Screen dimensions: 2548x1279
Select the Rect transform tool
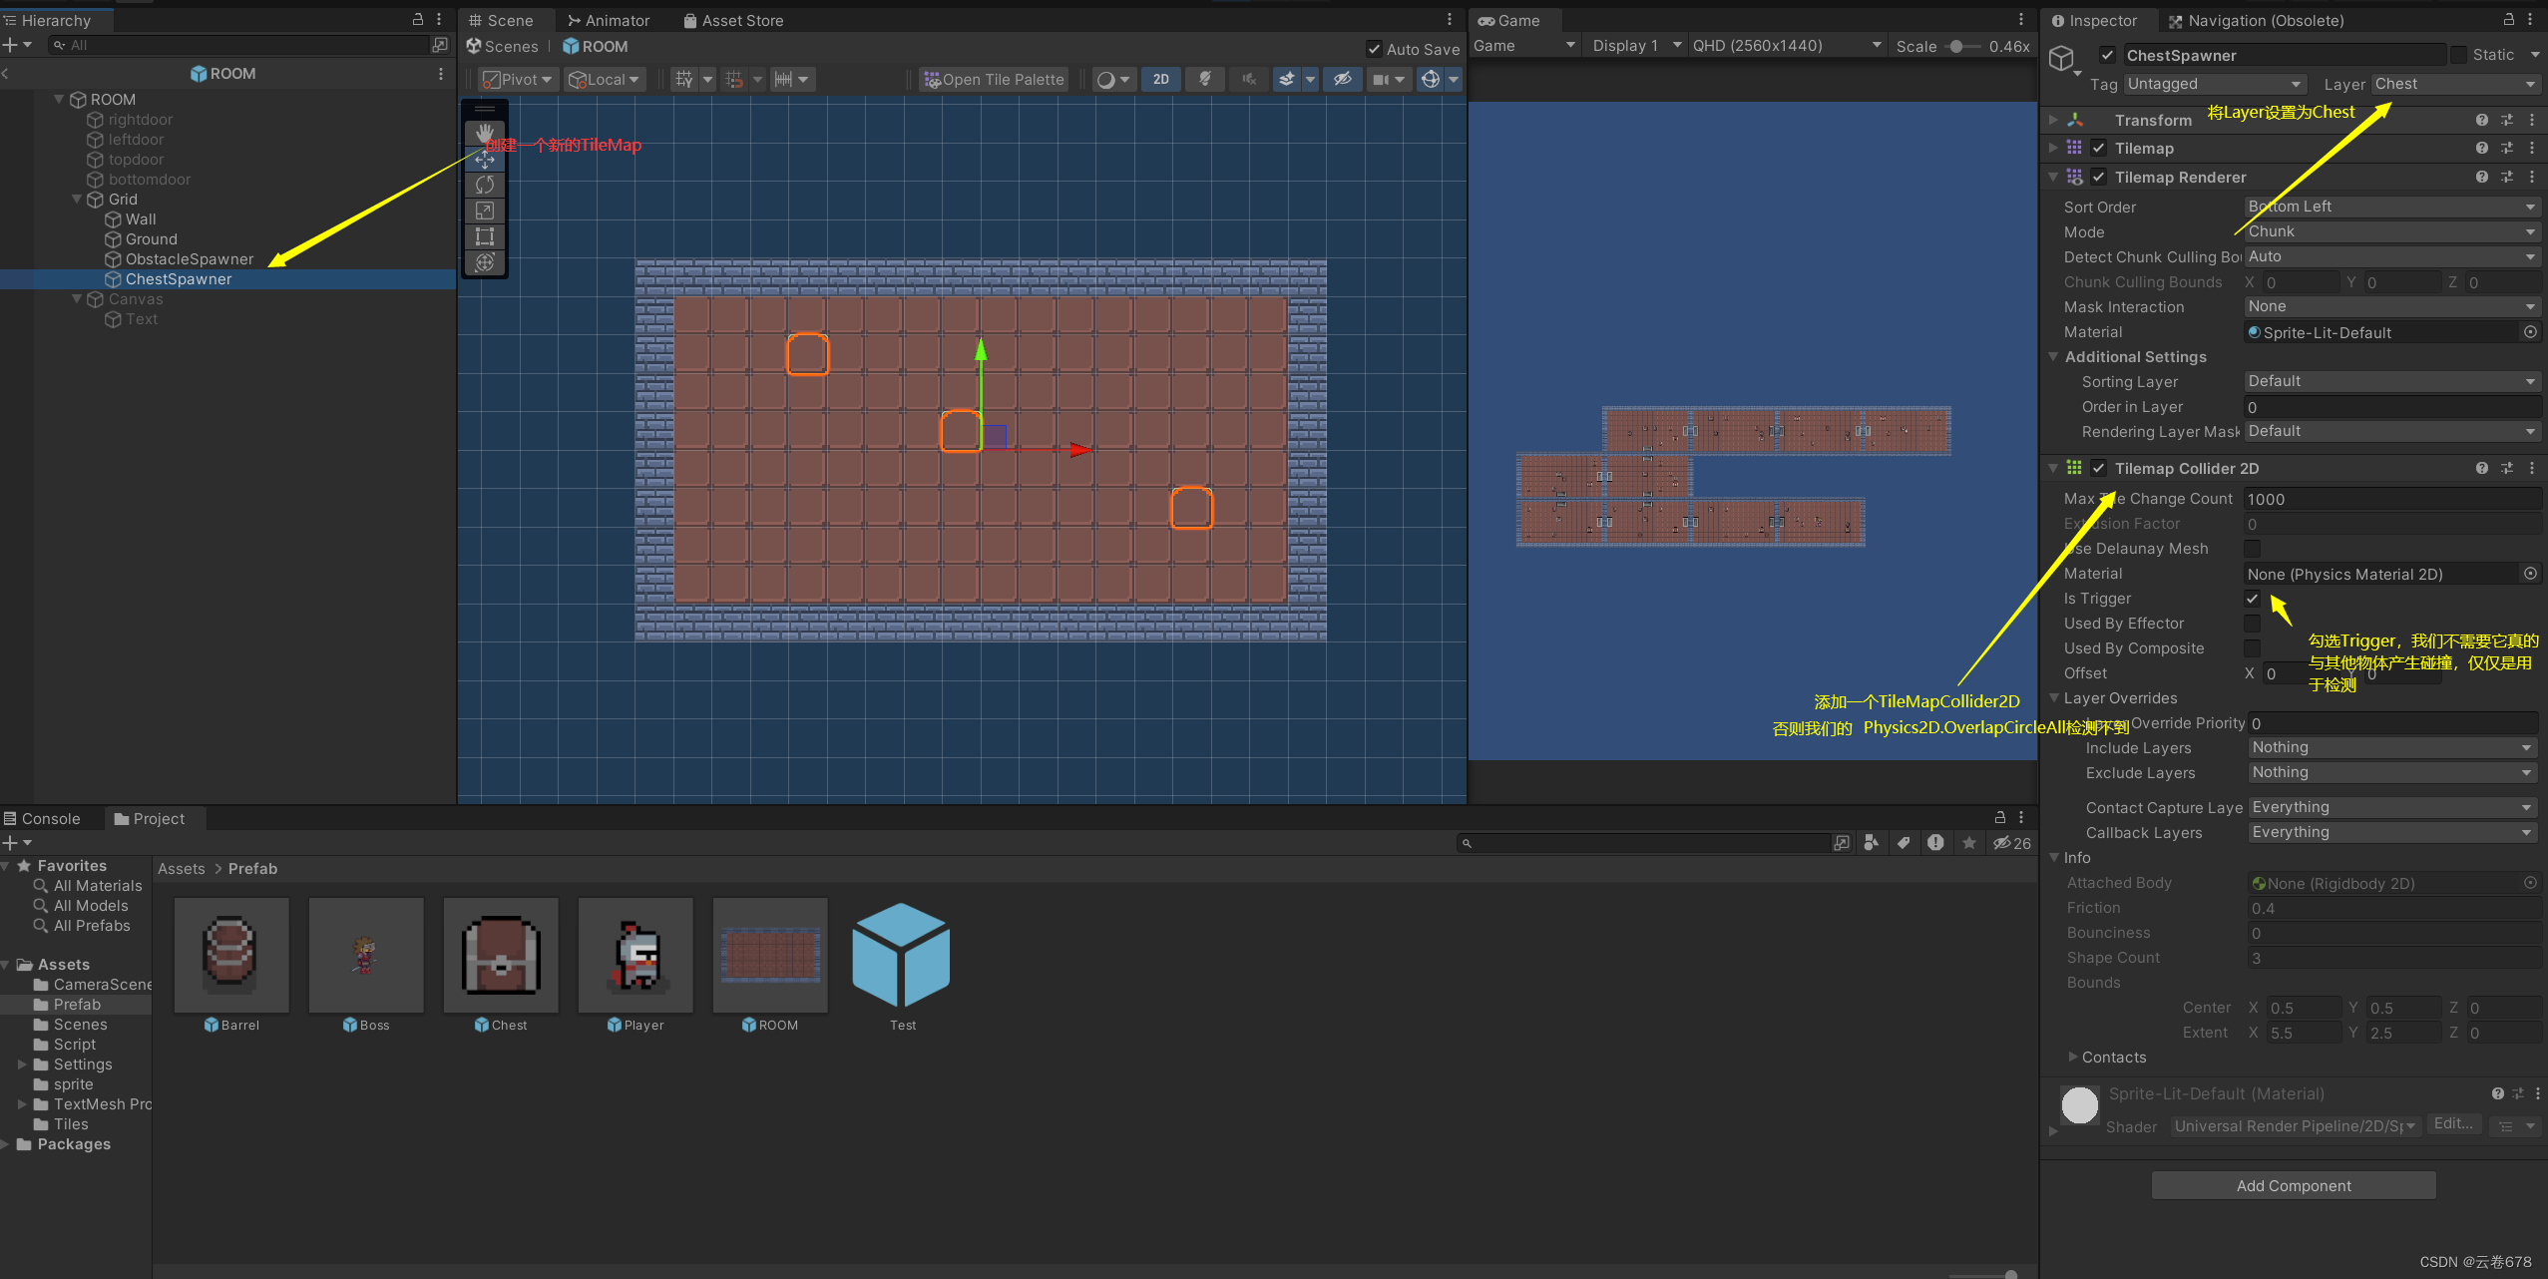tap(486, 236)
